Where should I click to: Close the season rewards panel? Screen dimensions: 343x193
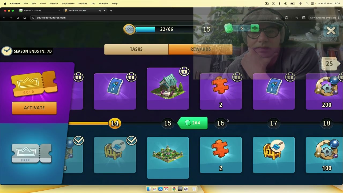331,31
